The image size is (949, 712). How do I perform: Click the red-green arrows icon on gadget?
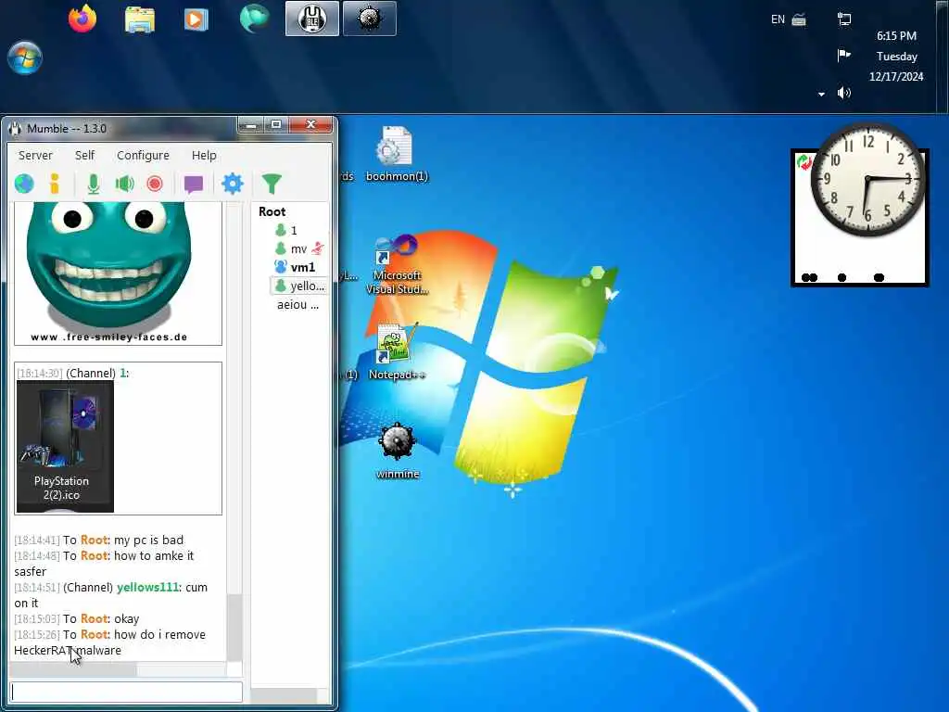pyautogui.click(x=804, y=161)
